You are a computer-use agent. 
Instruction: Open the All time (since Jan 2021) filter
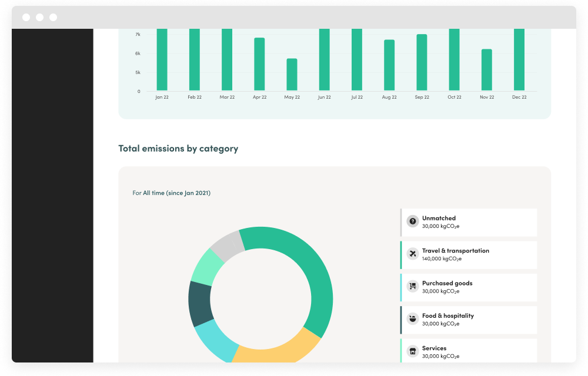(176, 193)
